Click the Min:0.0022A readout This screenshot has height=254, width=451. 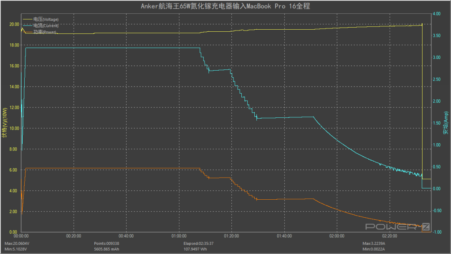point(373,249)
